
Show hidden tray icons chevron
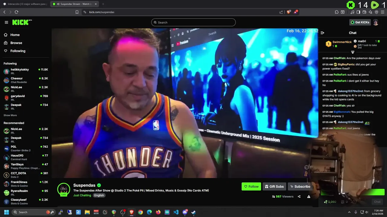tap(349, 212)
